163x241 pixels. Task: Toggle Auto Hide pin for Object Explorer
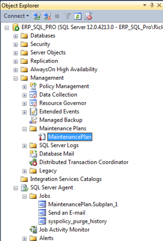(152, 5)
